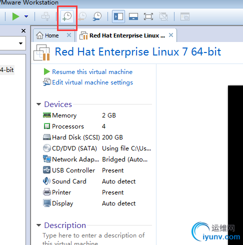Select the Printer device row

tap(97, 192)
